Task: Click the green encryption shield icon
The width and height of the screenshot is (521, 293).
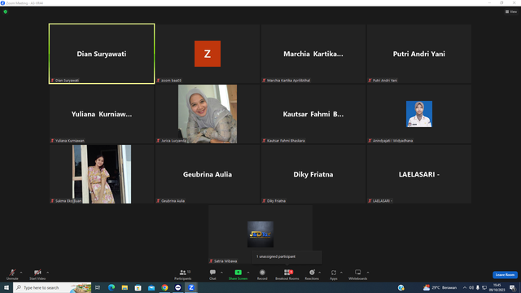Action: pos(6,11)
